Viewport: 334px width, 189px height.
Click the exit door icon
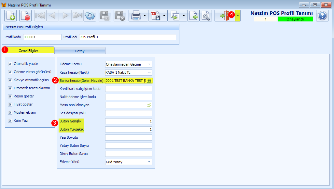coord(225,16)
